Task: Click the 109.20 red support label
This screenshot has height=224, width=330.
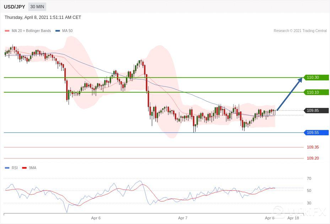Action: point(313,158)
